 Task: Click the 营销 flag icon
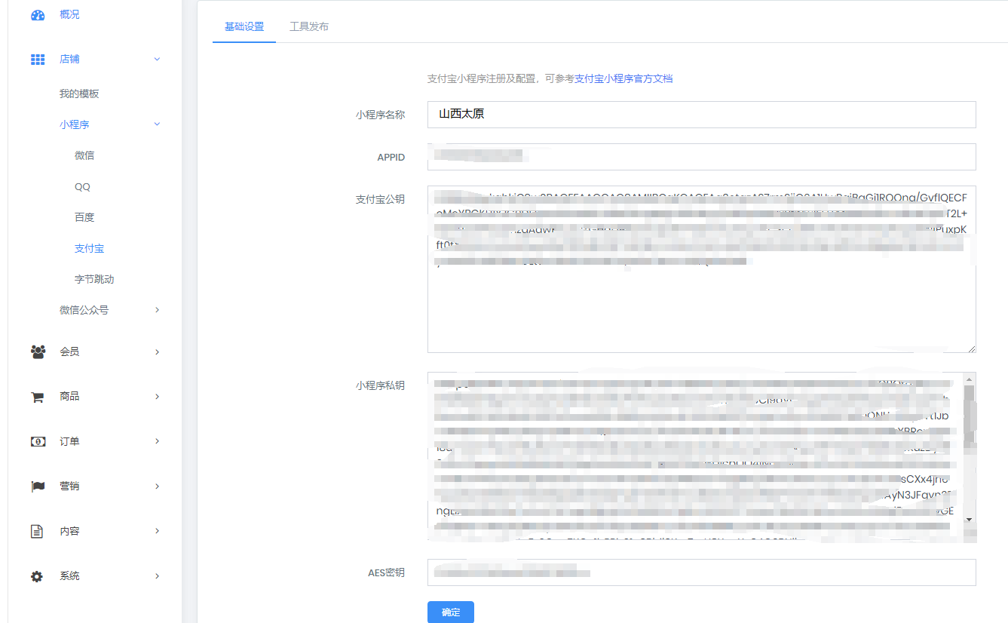tap(38, 486)
